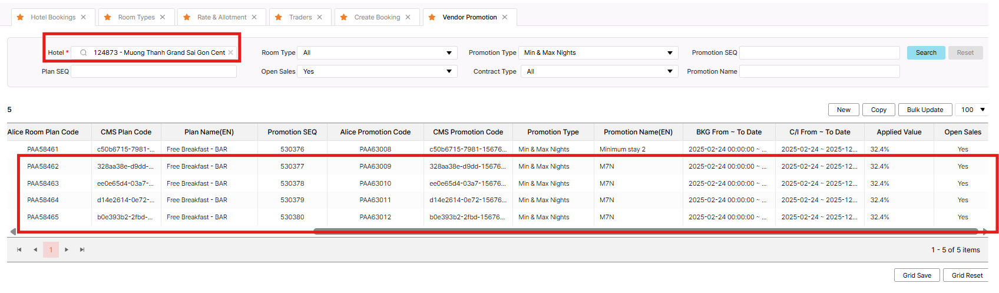Close the Rate & Allotment tab
The width and height of the screenshot is (999, 293).
click(254, 17)
